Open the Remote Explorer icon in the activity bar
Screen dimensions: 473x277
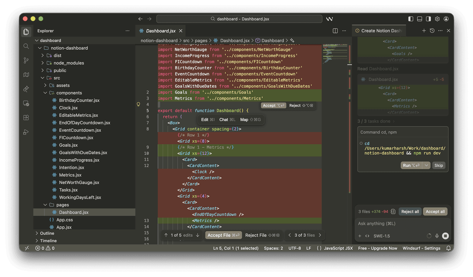pos(26,103)
